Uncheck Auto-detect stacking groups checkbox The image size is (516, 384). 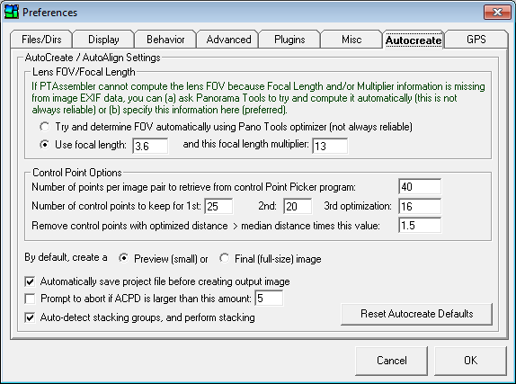click(30, 317)
